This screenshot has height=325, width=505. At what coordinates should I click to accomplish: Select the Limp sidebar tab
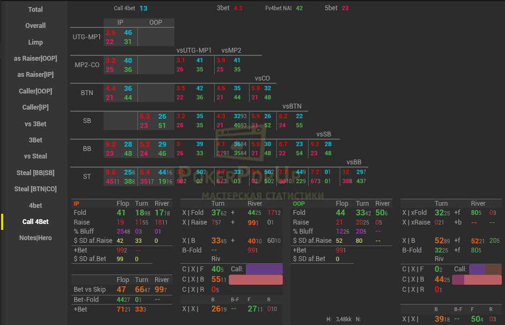35,42
